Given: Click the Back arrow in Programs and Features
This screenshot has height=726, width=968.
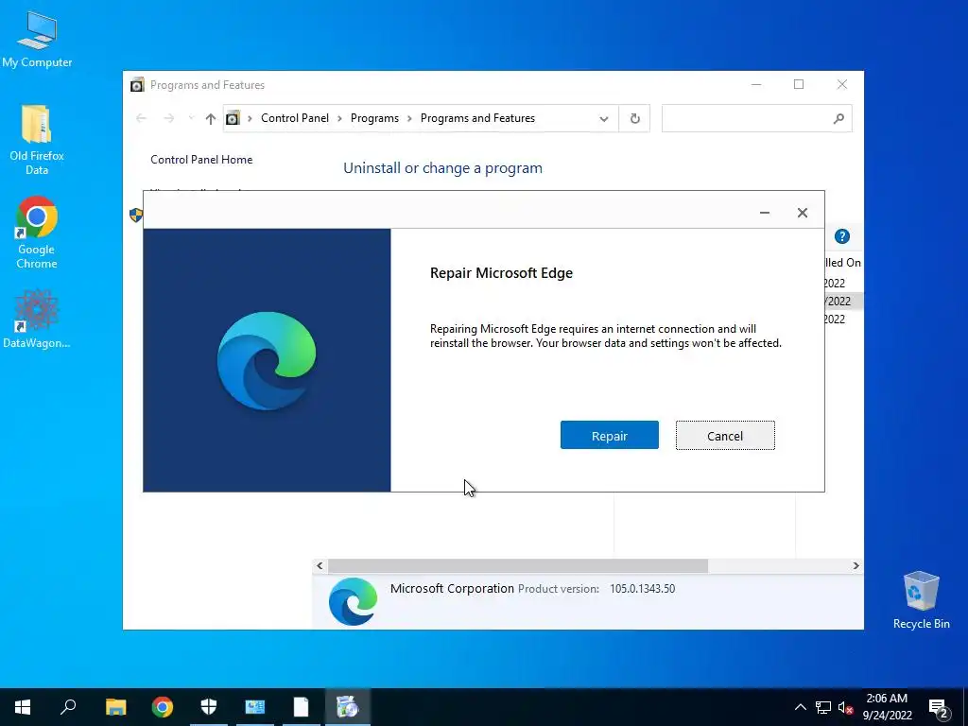Looking at the screenshot, I should (x=142, y=118).
